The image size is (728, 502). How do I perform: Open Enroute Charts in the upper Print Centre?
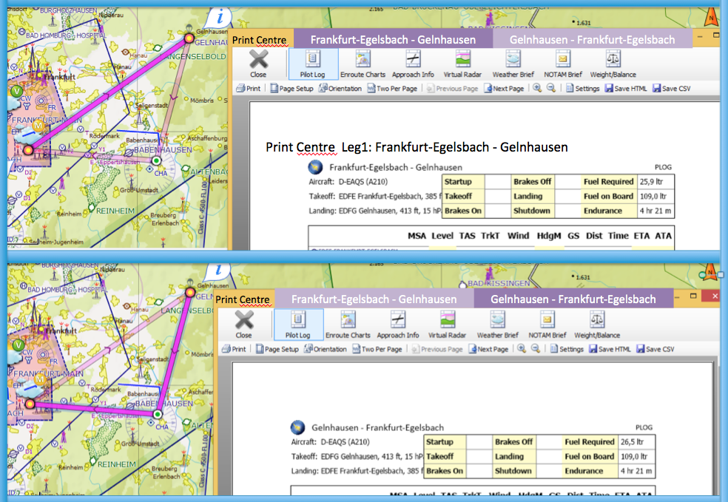tap(363, 64)
